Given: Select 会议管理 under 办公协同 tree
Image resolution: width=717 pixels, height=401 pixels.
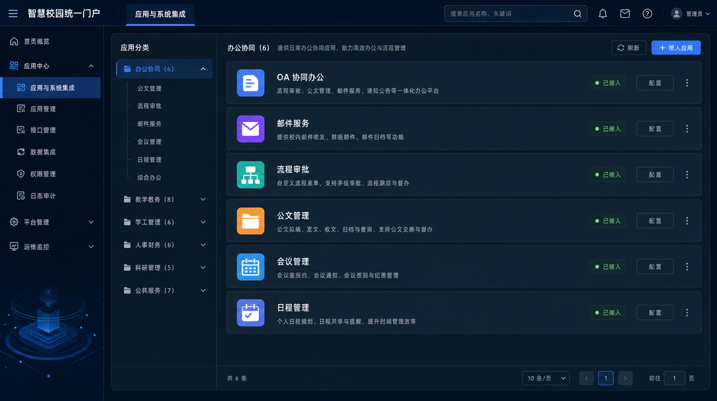Looking at the screenshot, I should point(150,141).
